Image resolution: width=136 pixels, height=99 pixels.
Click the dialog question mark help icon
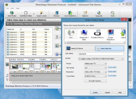(119, 19)
